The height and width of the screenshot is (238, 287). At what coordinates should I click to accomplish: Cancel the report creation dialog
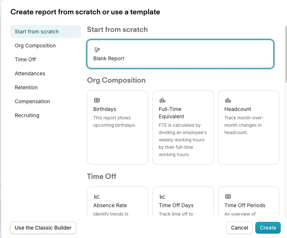[x=239, y=228]
